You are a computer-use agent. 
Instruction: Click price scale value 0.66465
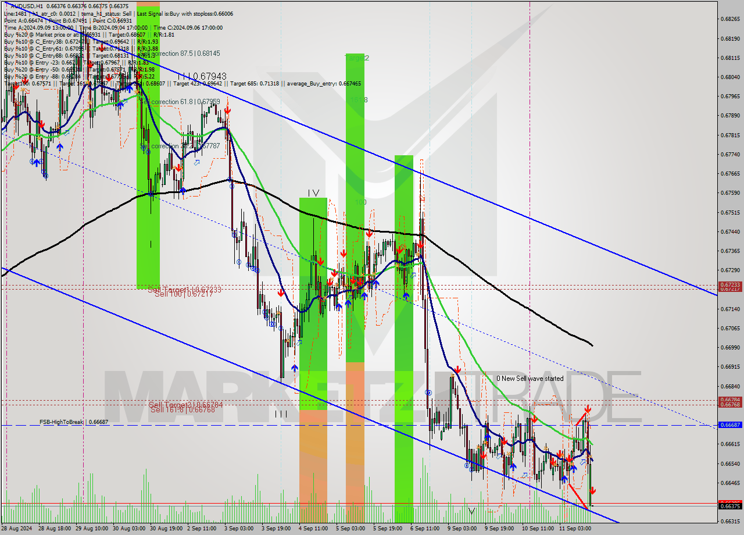[731, 483]
